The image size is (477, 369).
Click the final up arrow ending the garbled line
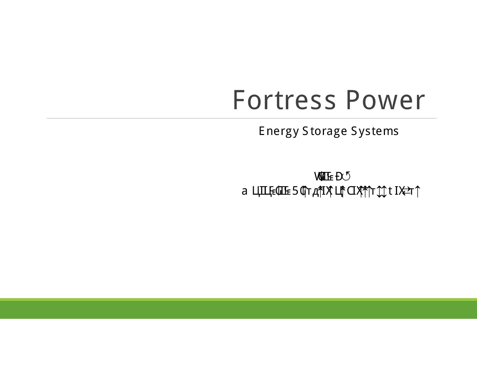coord(417,192)
